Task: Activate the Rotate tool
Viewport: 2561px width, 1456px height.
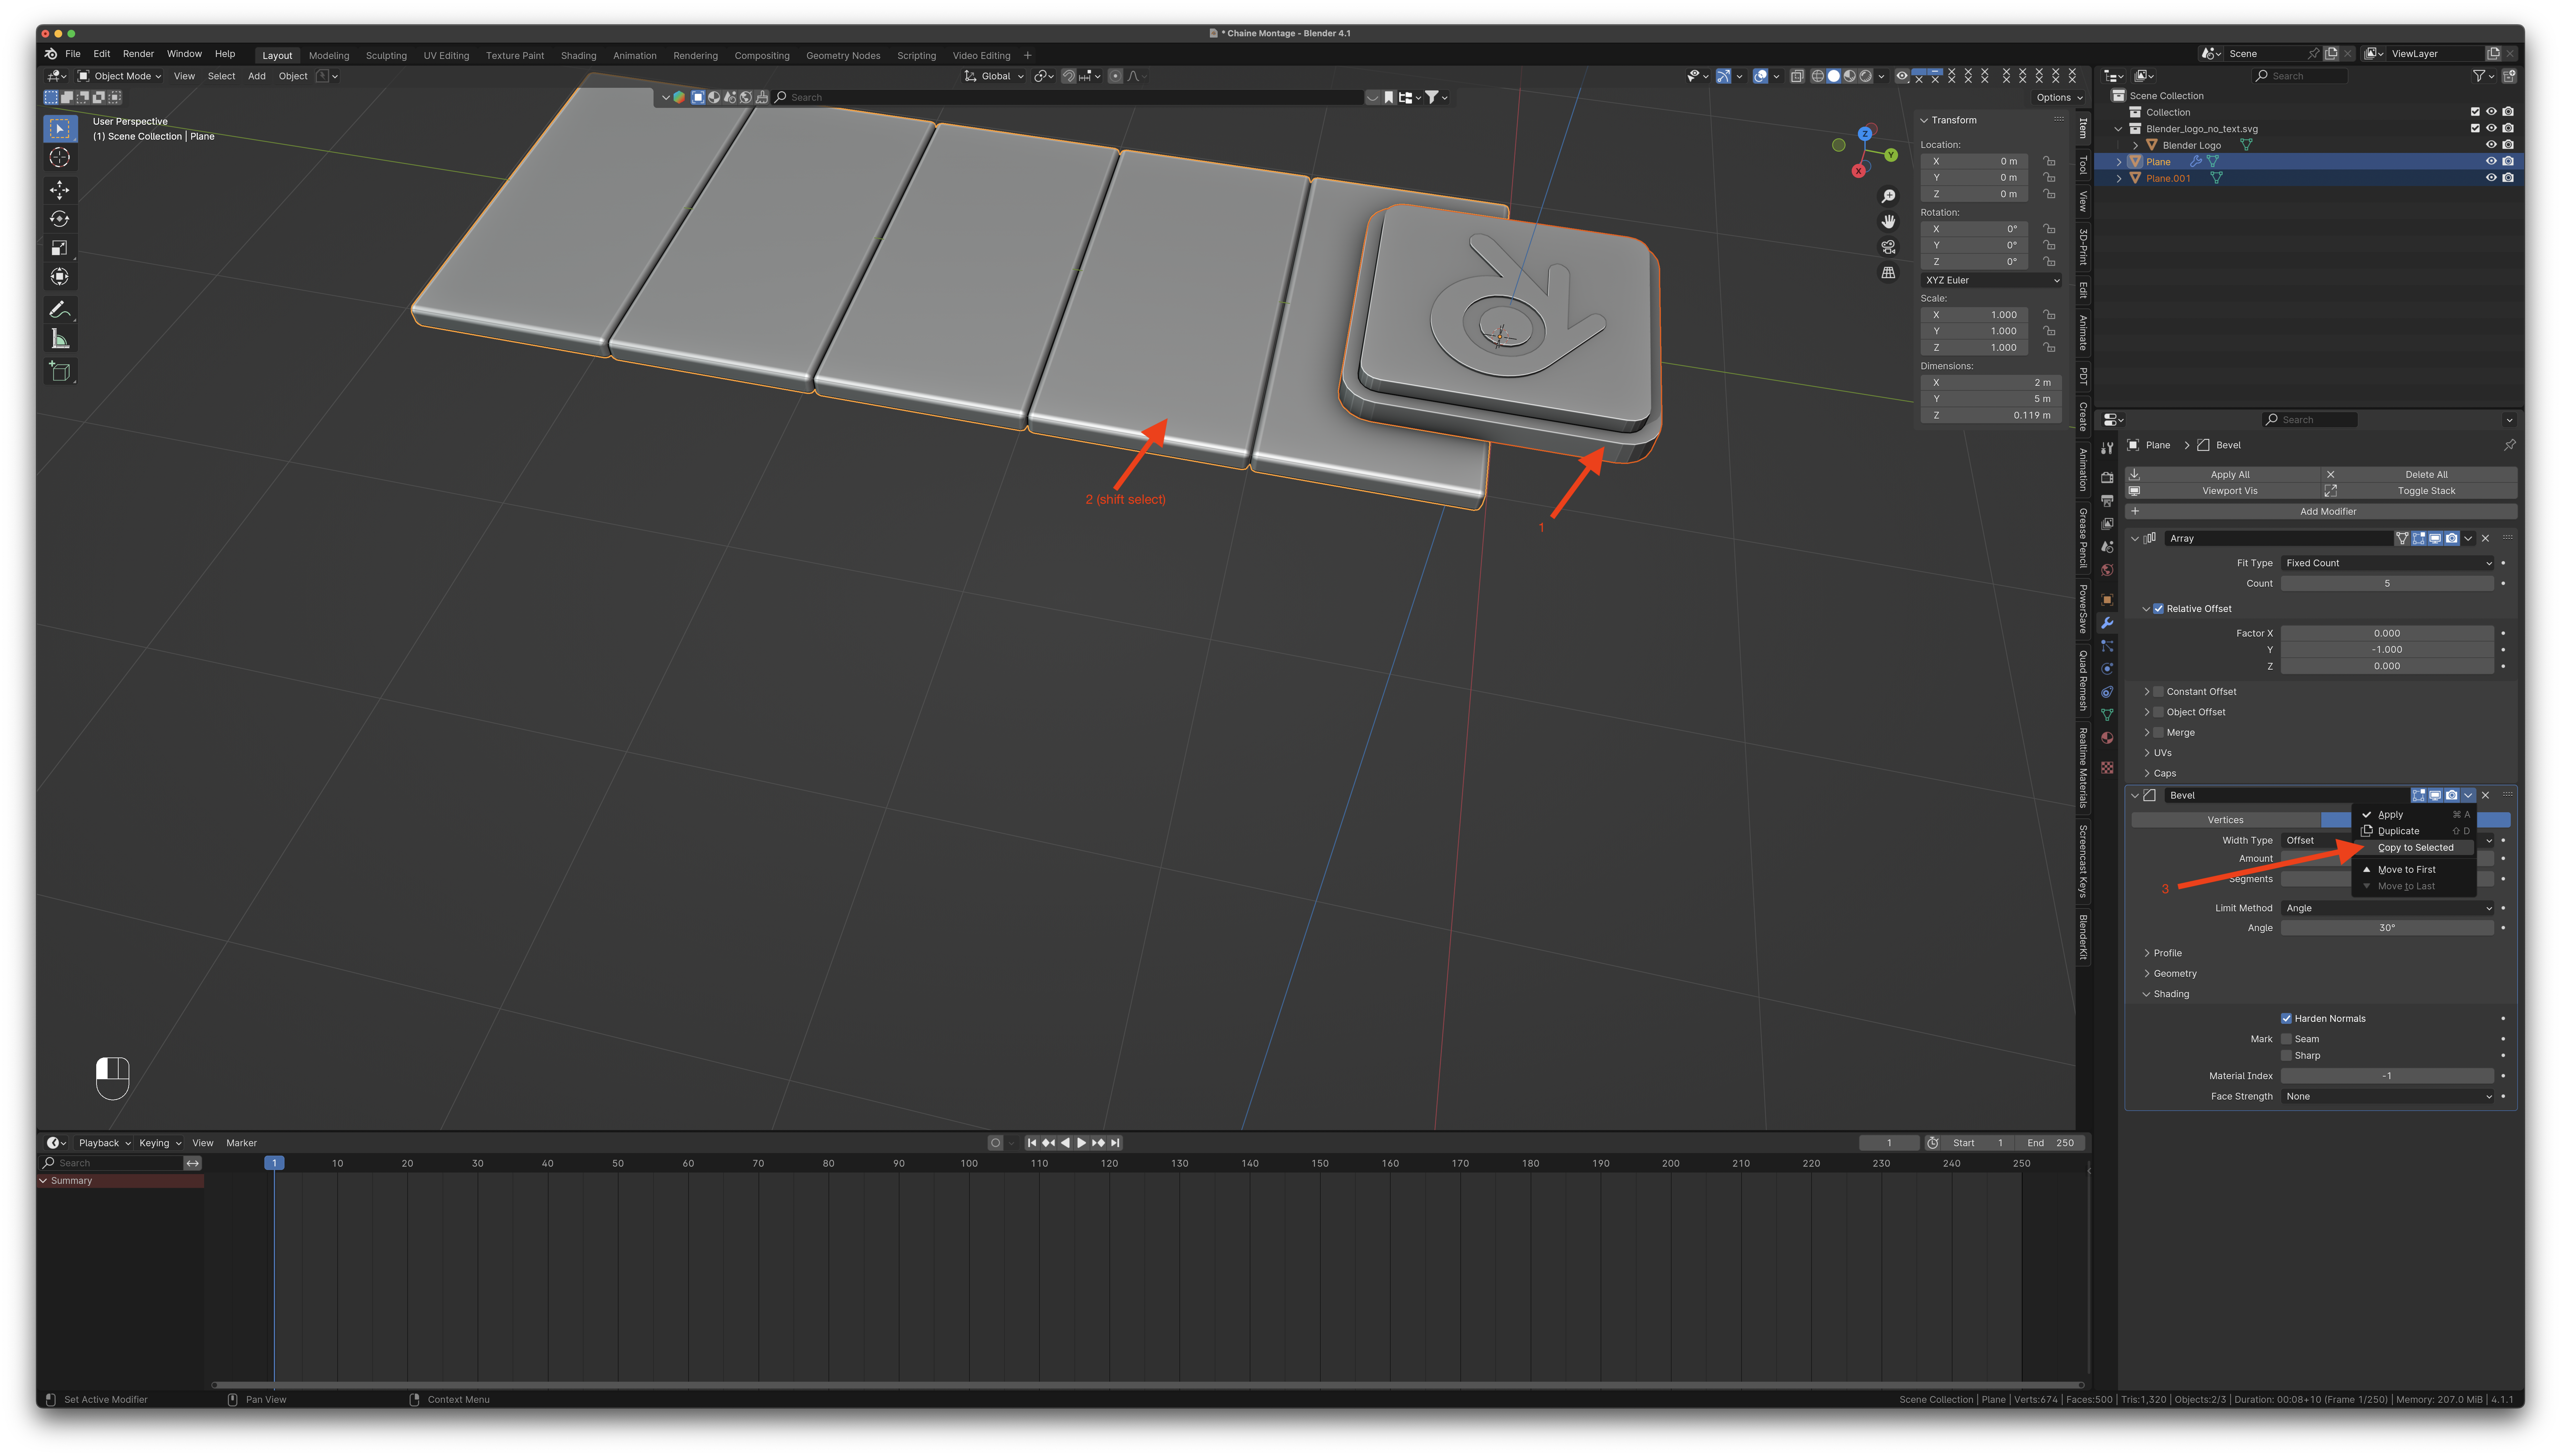Action: (60, 219)
